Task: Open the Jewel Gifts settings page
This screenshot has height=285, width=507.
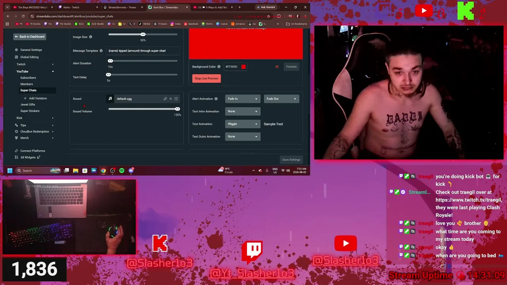Action: (x=28, y=104)
